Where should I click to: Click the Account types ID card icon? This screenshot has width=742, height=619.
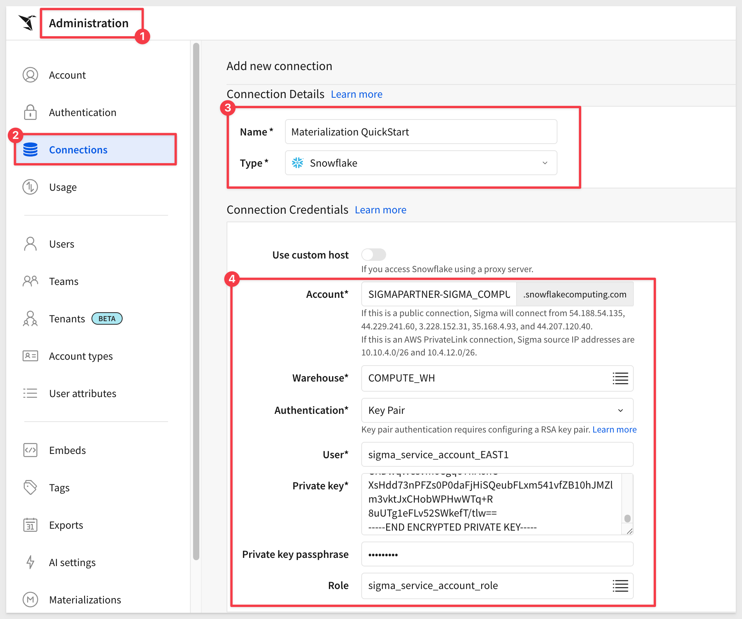coord(30,356)
